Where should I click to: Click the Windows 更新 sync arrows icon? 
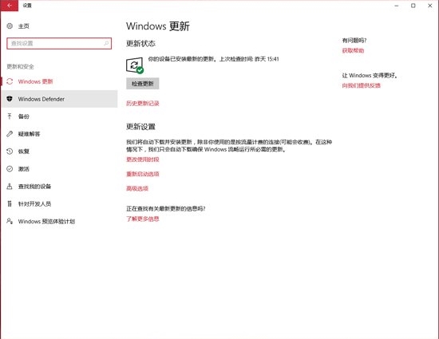point(10,81)
